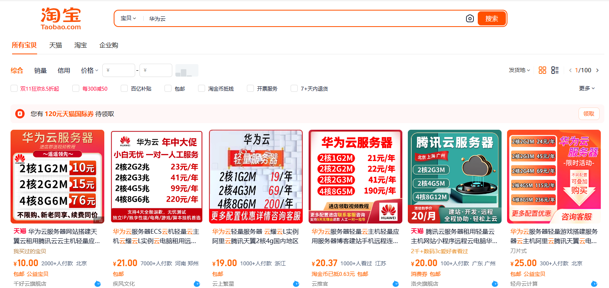Click the Taobao logo
609x288 pixels.
click(x=61, y=18)
